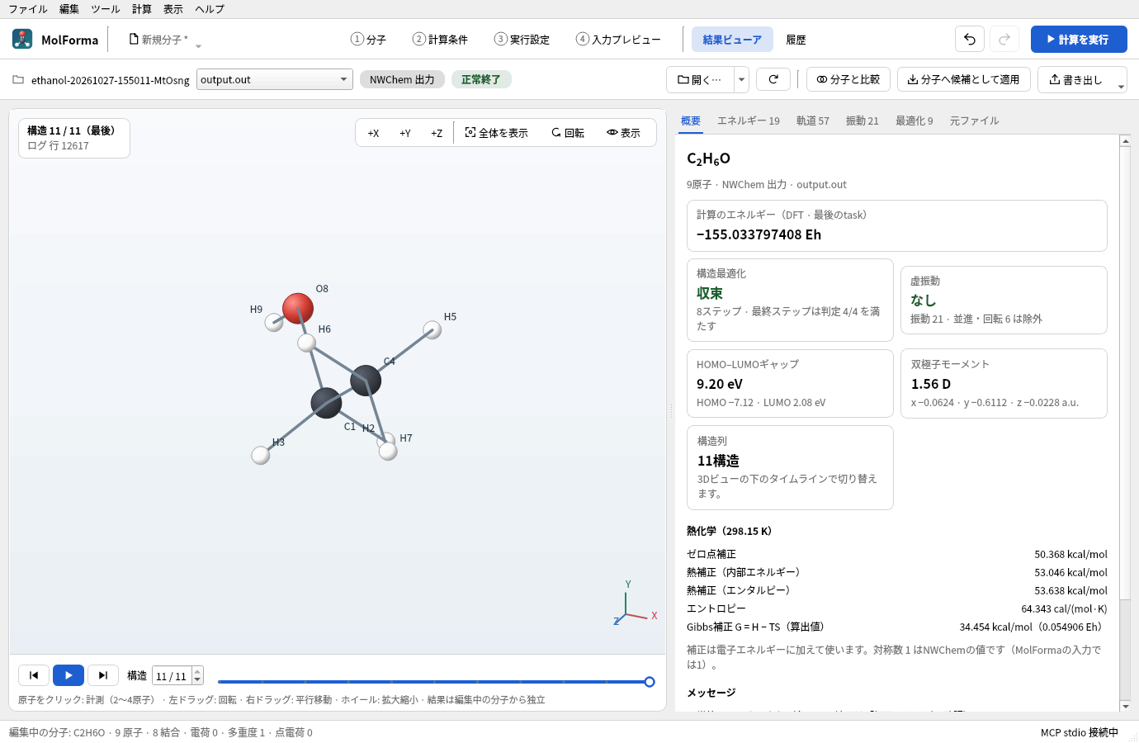1139x743 pixels.
Task: Click the MolForma app logo icon
Action: pyautogui.click(x=22, y=39)
